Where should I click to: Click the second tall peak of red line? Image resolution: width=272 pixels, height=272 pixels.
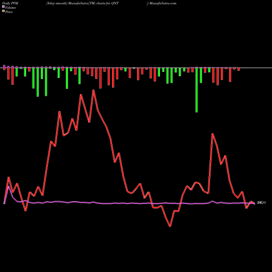[x=81, y=95]
